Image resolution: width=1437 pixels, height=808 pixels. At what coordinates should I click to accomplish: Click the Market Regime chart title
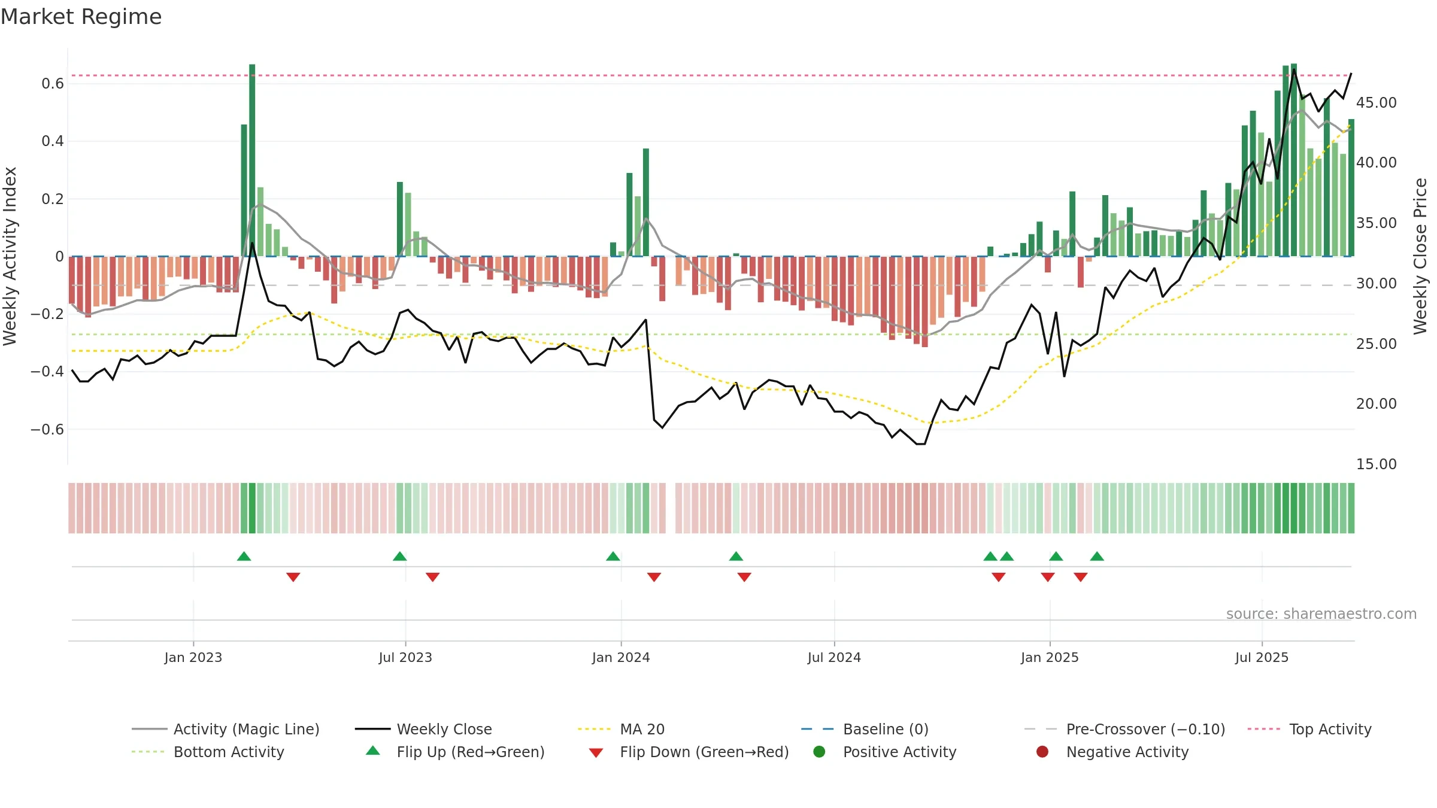(x=81, y=17)
